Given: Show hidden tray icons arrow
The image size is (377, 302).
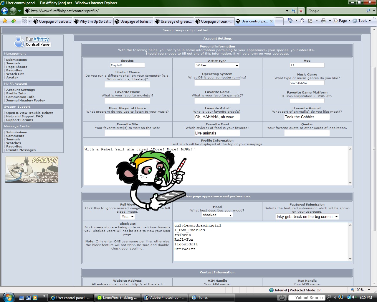Looking at the screenshot, I should [x=335, y=298].
